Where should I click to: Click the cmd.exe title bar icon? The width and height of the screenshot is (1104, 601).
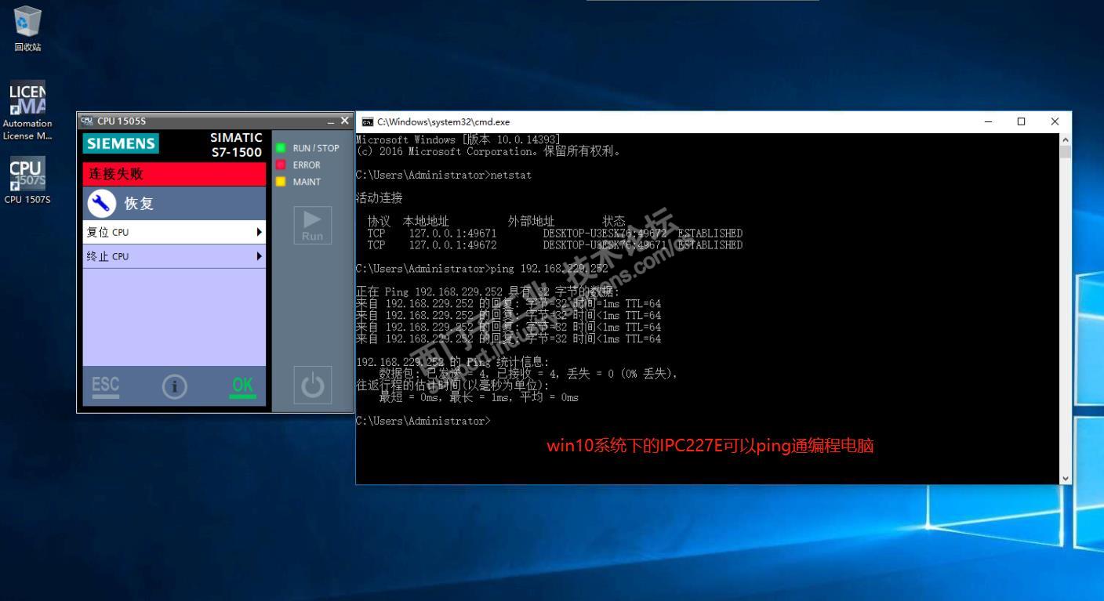(x=367, y=121)
